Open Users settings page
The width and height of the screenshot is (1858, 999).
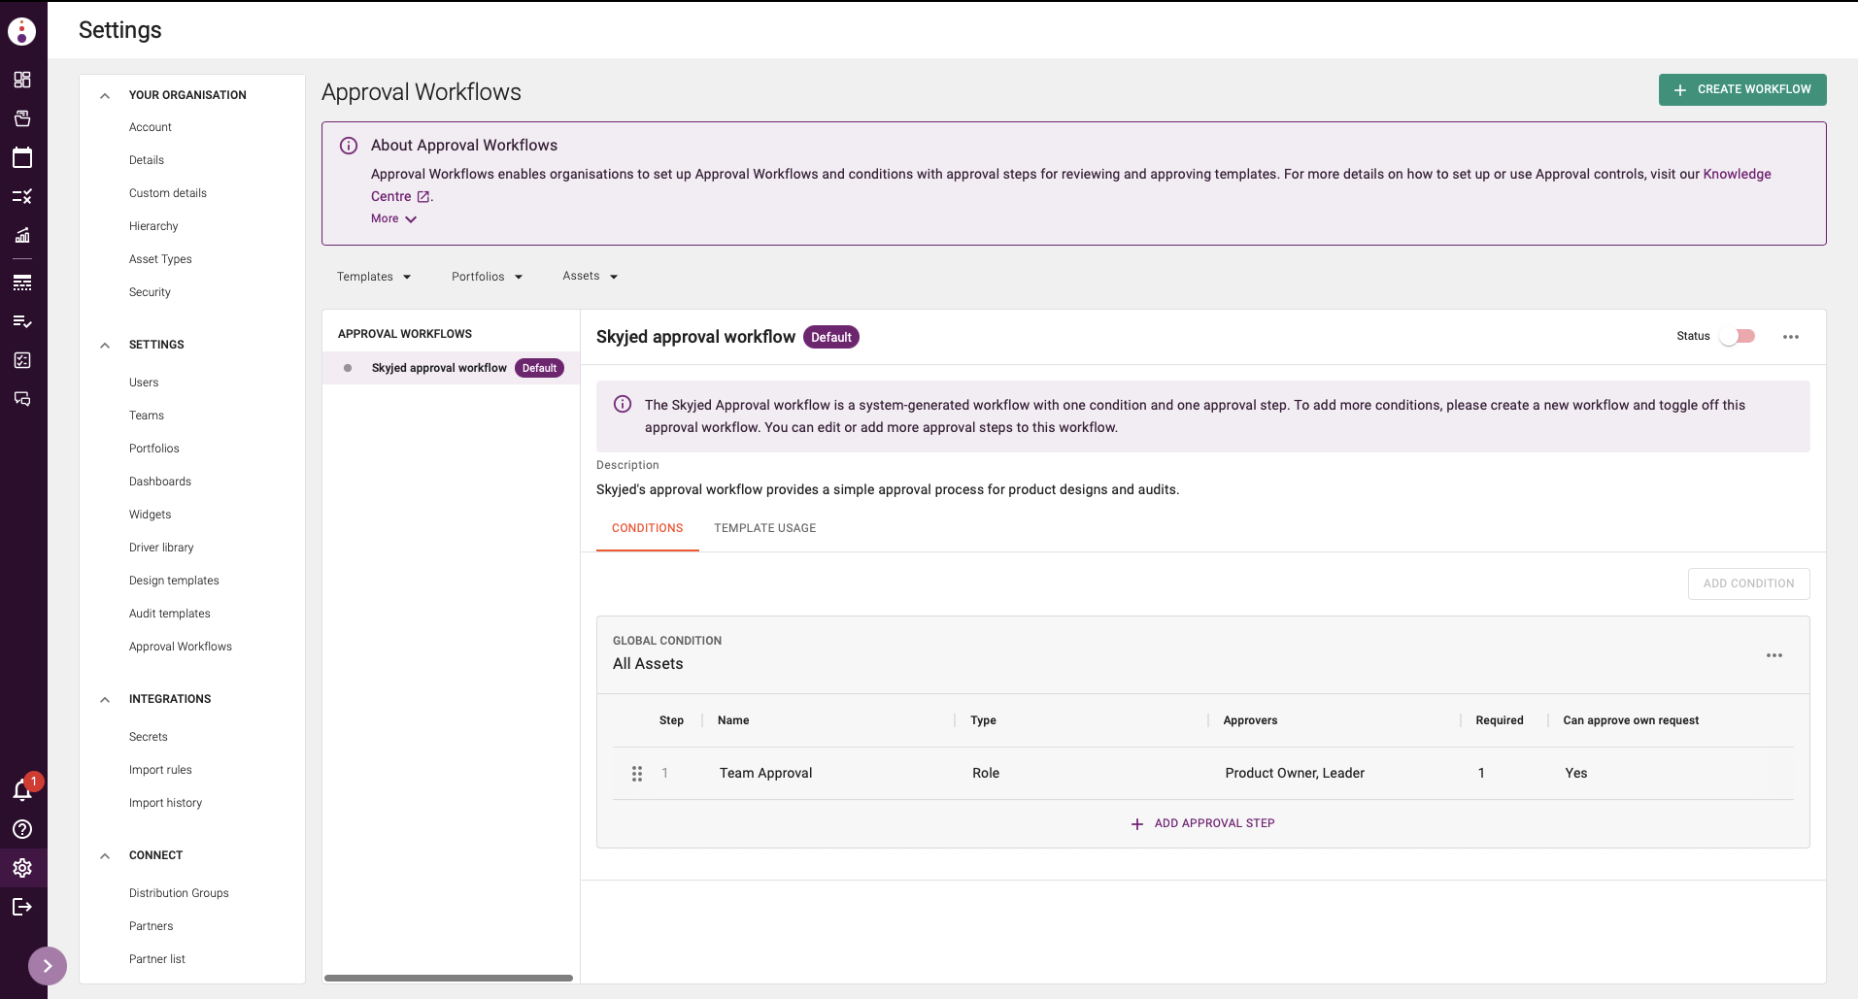pyautogui.click(x=144, y=383)
